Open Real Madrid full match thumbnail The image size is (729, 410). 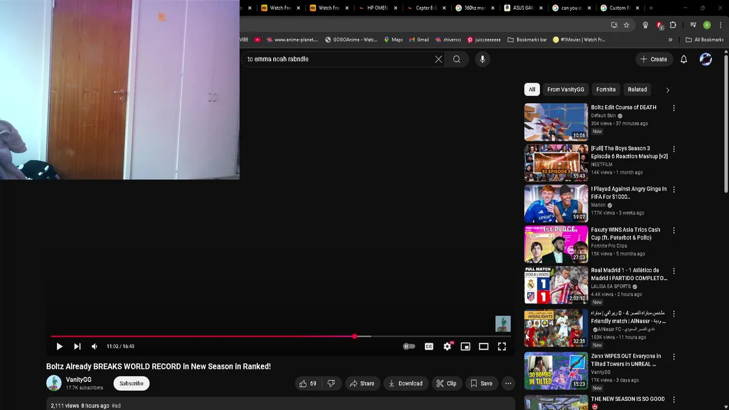pos(556,285)
